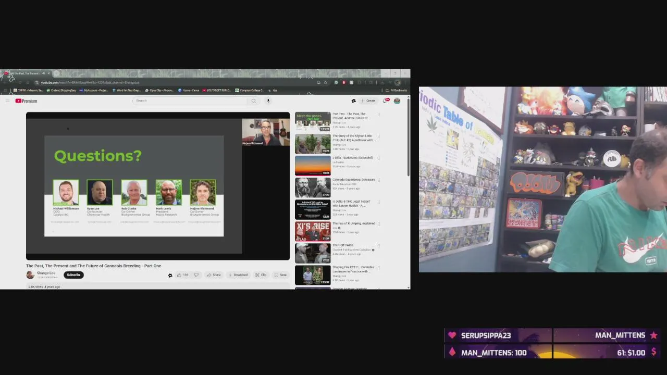Screen dimensions: 667x375
Task: Open more options for Xi Jinping video
Action: pyautogui.click(x=379, y=224)
